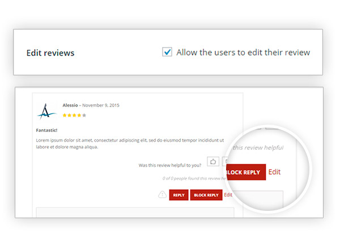This screenshot has width=340, height=246.
Task: Click the magnified BLOCK REPLY button
Action: (246, 172)
